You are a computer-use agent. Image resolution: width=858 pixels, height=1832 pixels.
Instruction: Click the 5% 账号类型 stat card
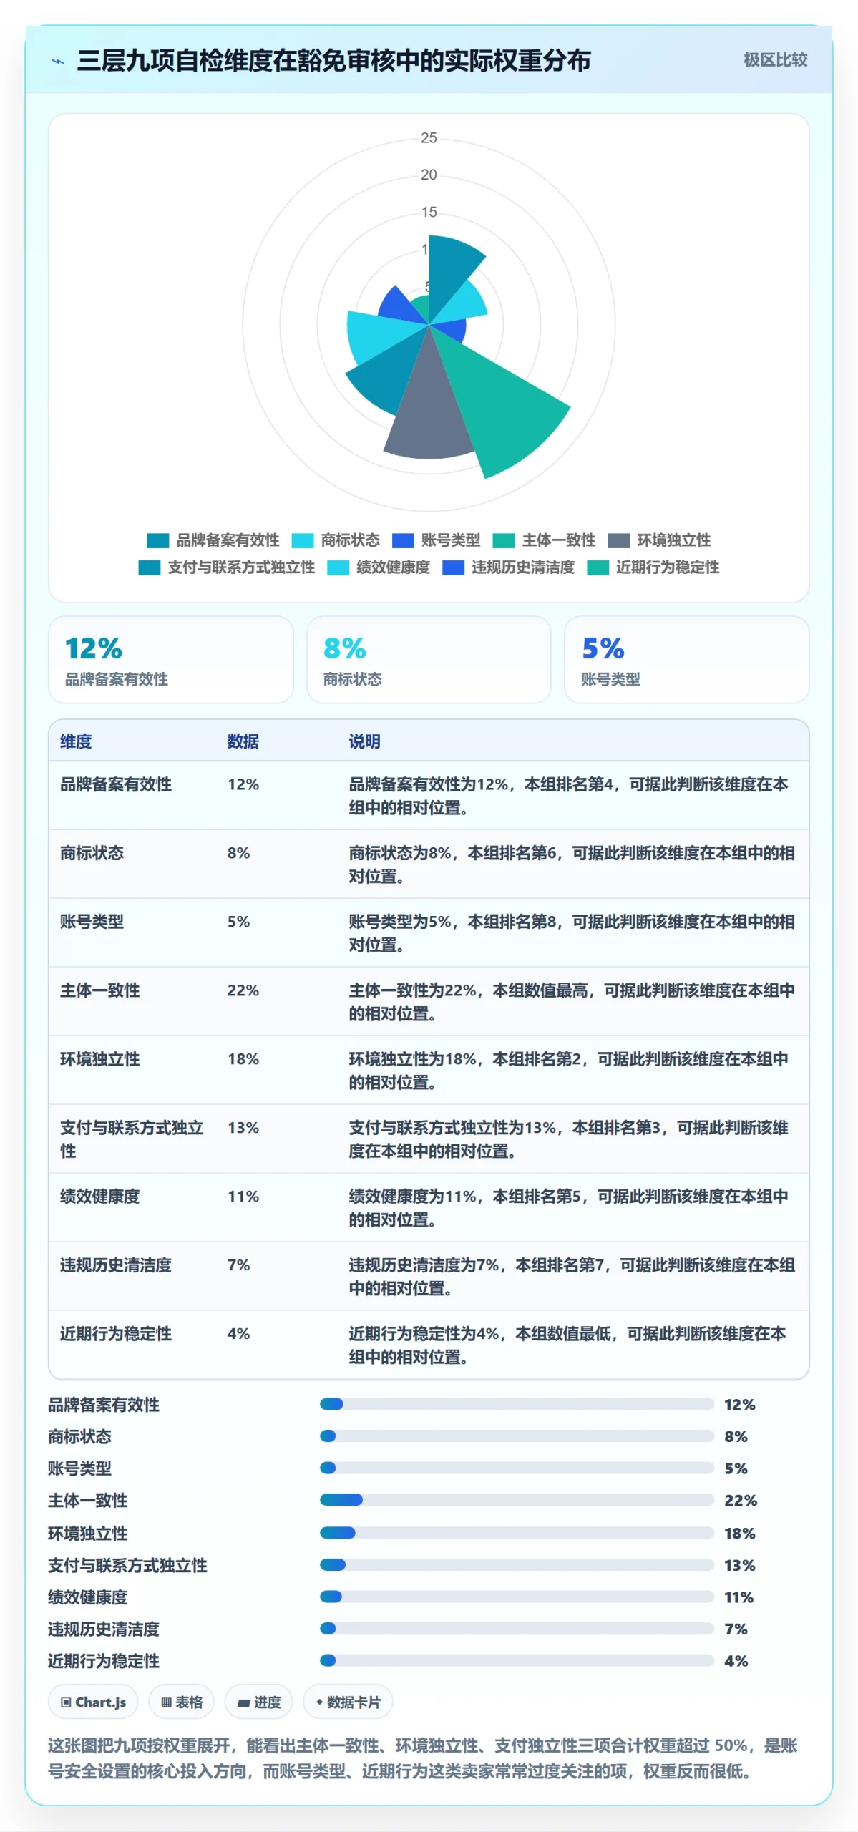686,660
